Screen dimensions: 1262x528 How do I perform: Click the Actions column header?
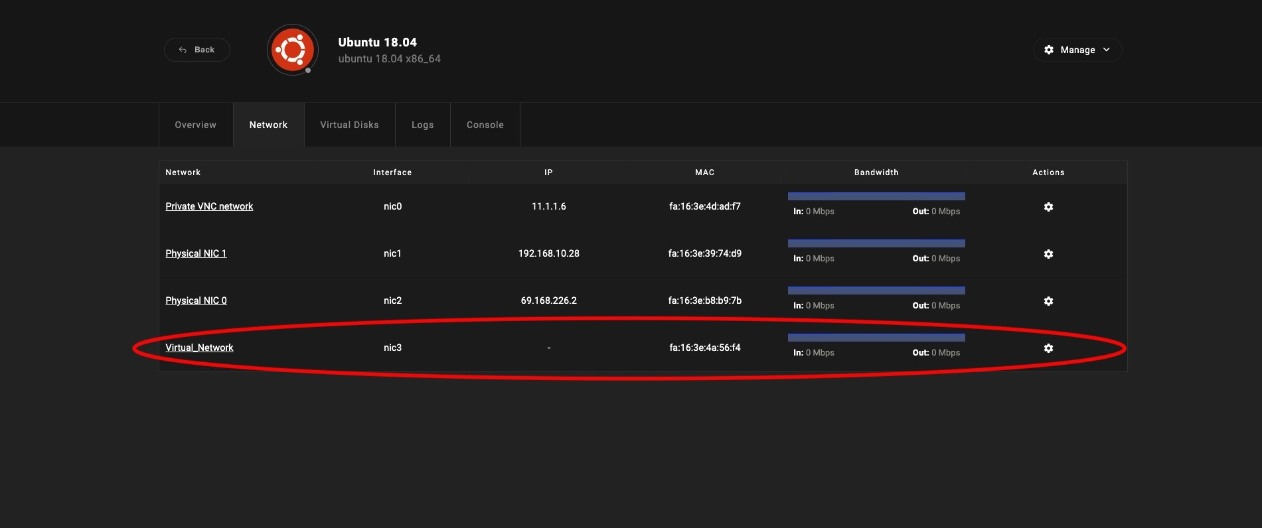(x=1048, y=172)
